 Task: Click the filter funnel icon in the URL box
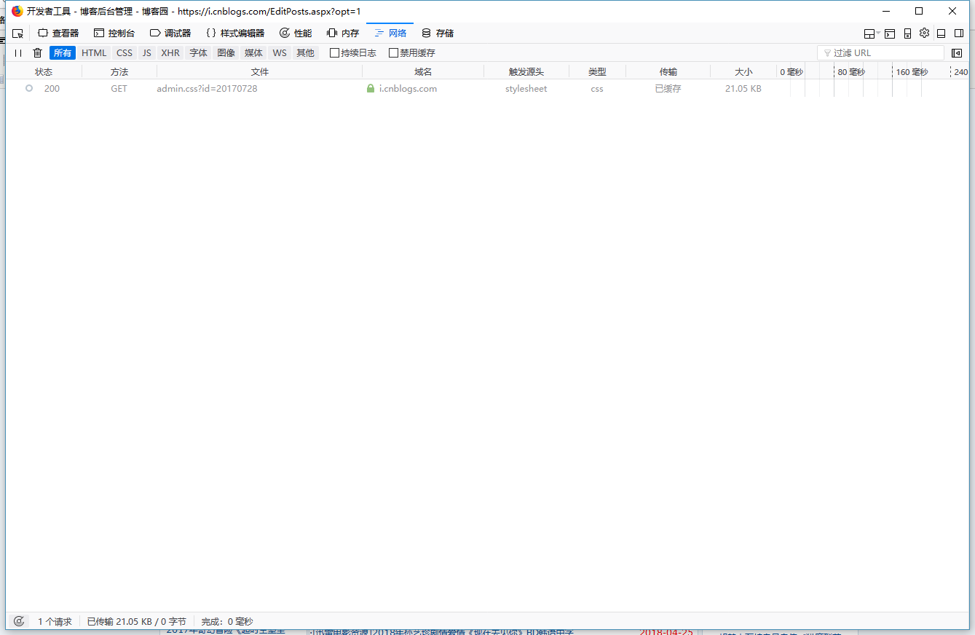827,53
